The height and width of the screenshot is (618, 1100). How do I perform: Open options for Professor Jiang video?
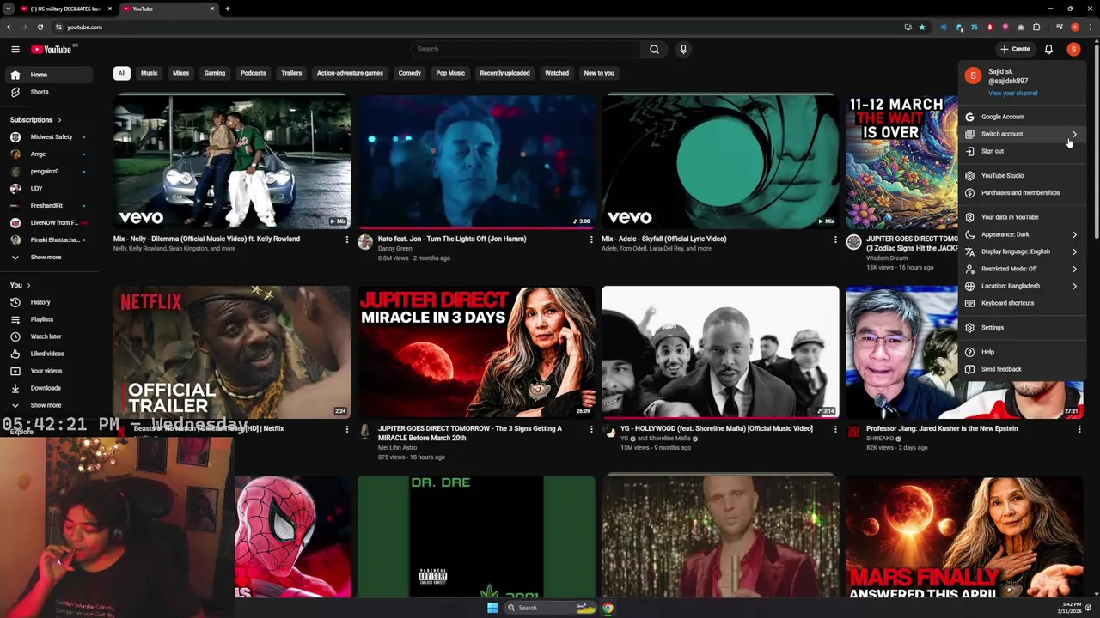coord(1079,429)
